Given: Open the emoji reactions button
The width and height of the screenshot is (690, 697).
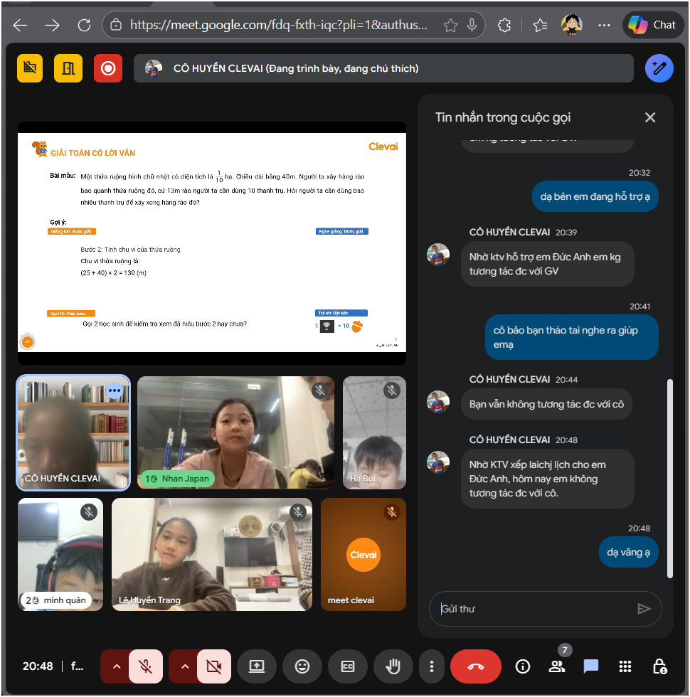Looking at the screenshot, I should [x=302, y=666].
